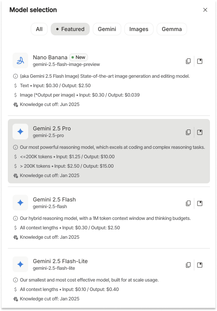The image size is (217, 311).
Task: Click the Nano Banana banana logo
Action: point(20,60)
